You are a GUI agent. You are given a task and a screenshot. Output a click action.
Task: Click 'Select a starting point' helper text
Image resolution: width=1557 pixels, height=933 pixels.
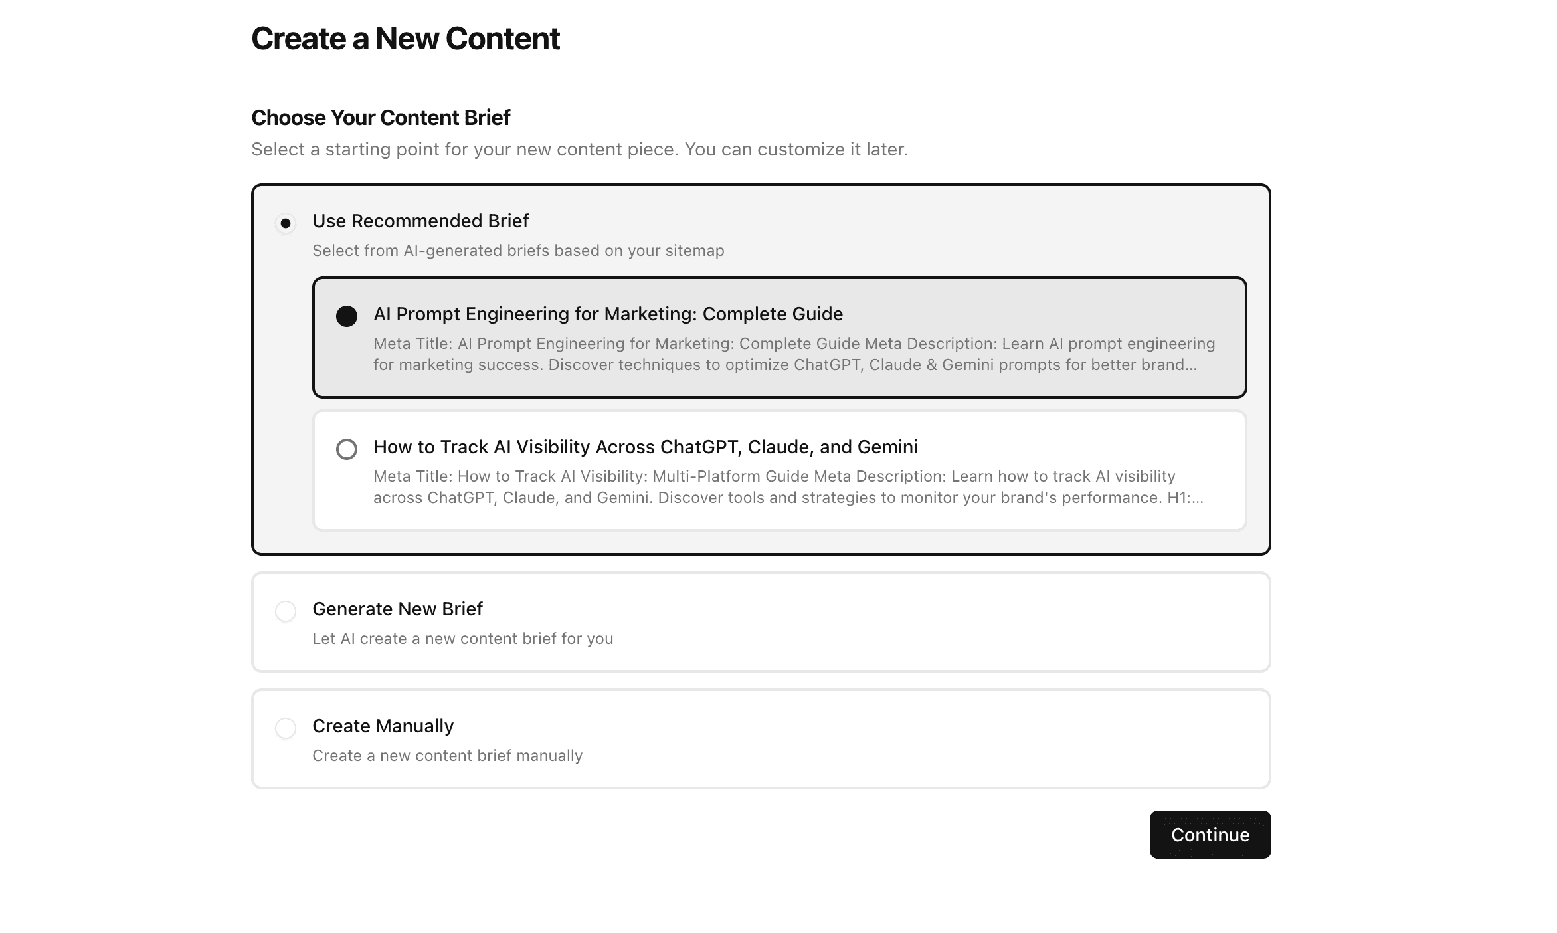tap(579, 150)
